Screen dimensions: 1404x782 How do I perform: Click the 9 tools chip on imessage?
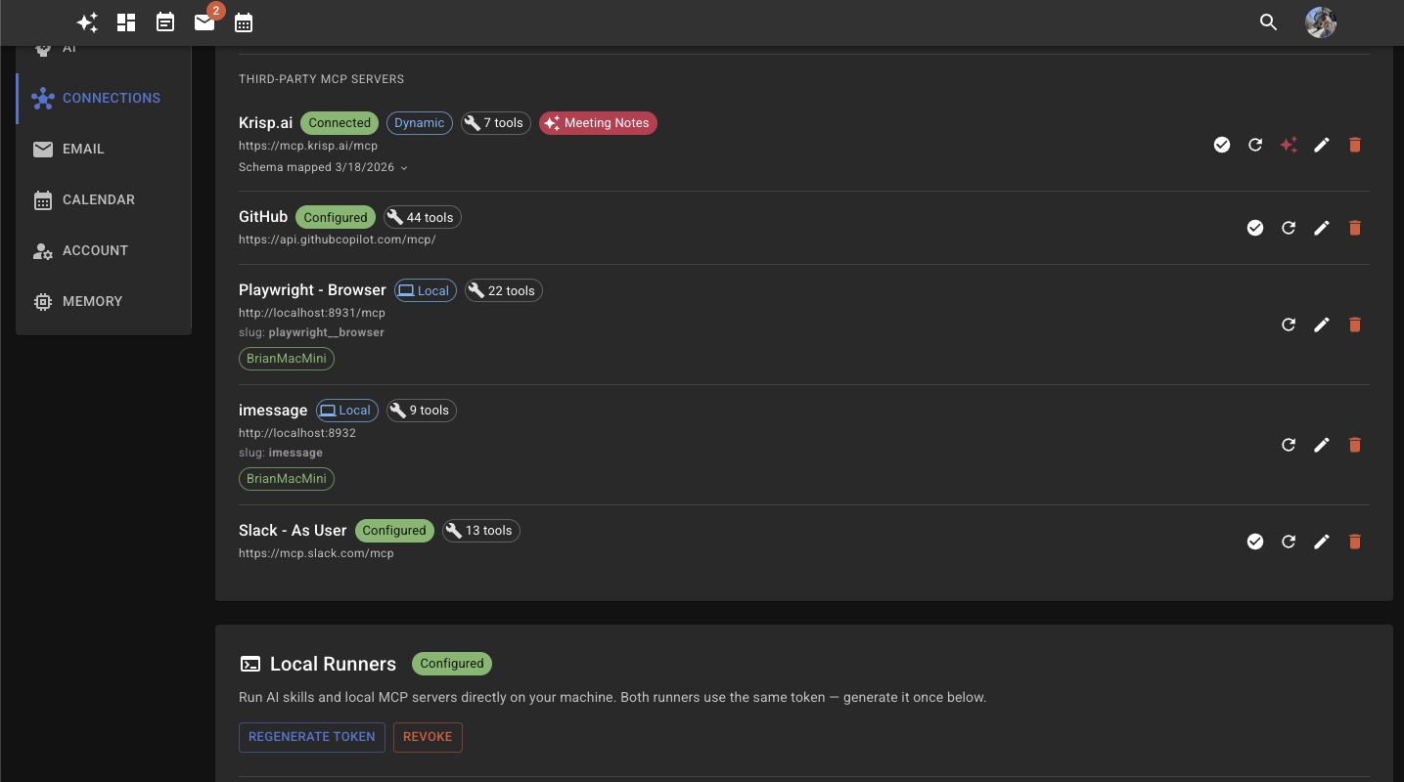point(422,411)
